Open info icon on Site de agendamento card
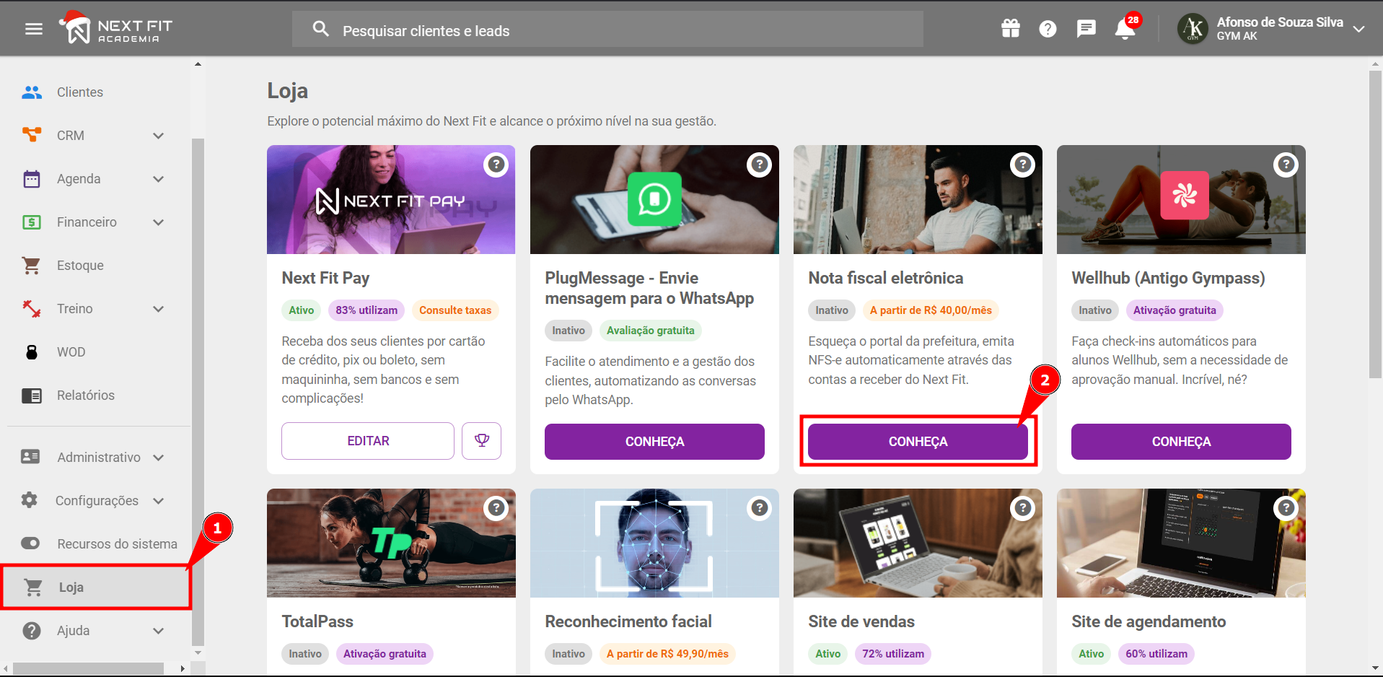1383x677 pixels. (1286, 508)
